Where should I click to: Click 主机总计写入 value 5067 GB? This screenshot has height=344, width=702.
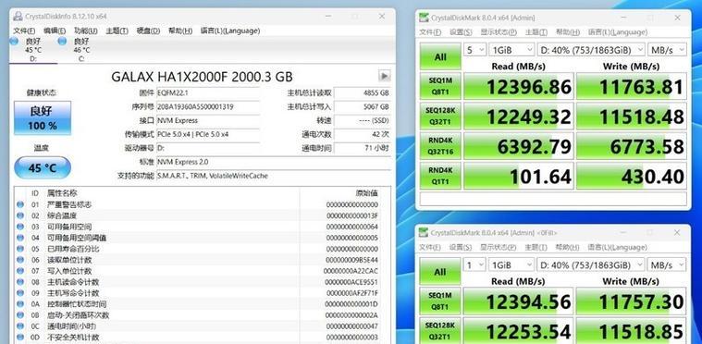click(363, 107)
